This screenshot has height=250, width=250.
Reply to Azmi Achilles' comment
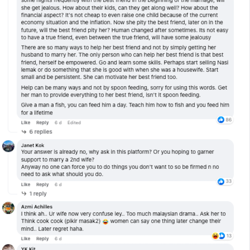tap(42, 238)
